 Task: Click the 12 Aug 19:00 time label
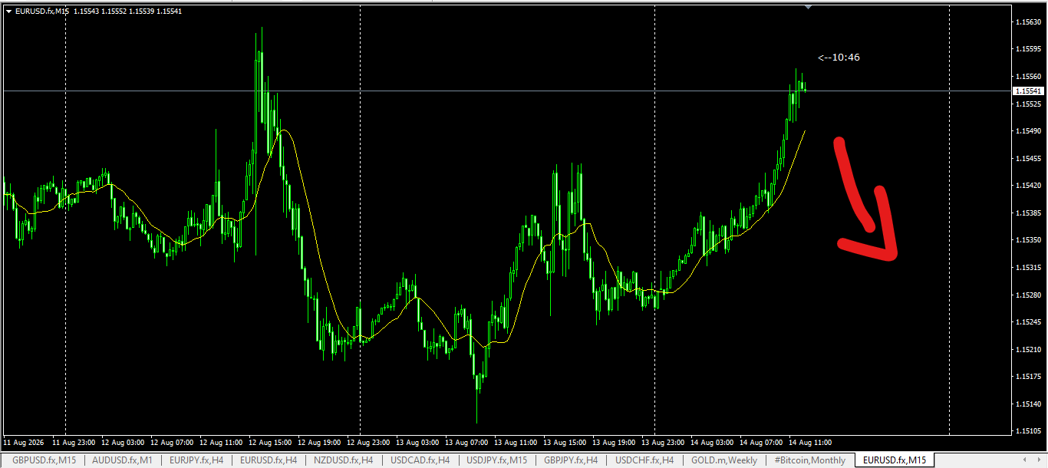(319, 443)
